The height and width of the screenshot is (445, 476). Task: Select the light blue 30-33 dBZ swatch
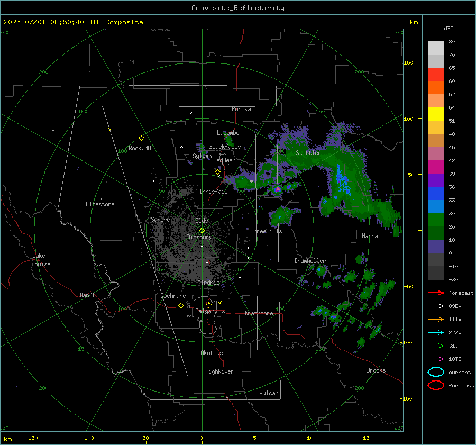point(436,207)
